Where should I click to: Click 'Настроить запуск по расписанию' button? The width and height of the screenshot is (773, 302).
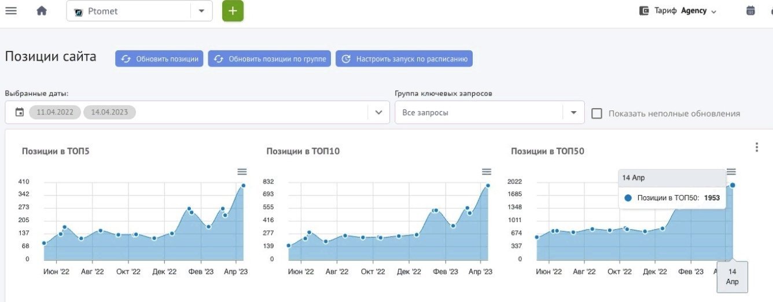[x=404, y=58]
